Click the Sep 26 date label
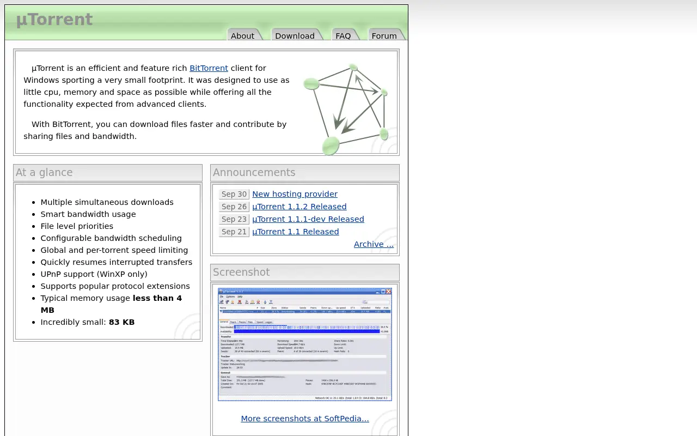This screenshot has height=436, width=697. click(234, 207)
